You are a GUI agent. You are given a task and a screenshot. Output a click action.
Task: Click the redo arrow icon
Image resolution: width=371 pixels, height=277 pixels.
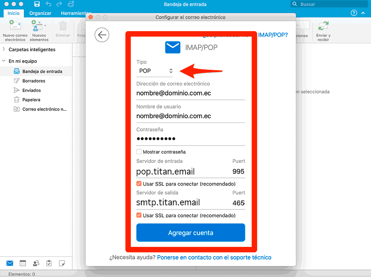pyautogui.click(x=59, y=4)
